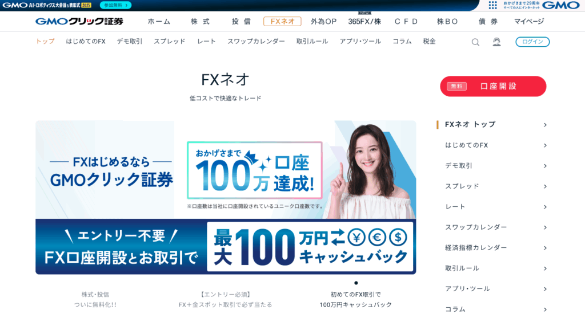Click the red 口座開設 button
This screenshot has height=318, width=585.
coord(493,87)
